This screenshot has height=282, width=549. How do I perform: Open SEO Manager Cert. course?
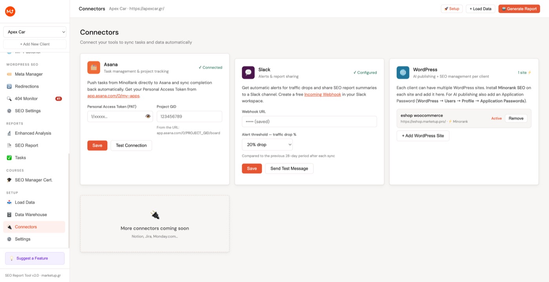click(x=34, y=180)
